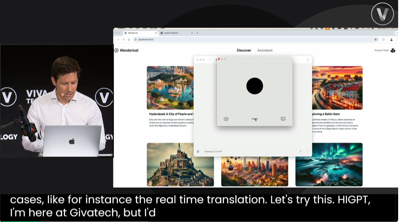The image size is (400, 222).
Task: Open the Assistant page
Action: 265,50
